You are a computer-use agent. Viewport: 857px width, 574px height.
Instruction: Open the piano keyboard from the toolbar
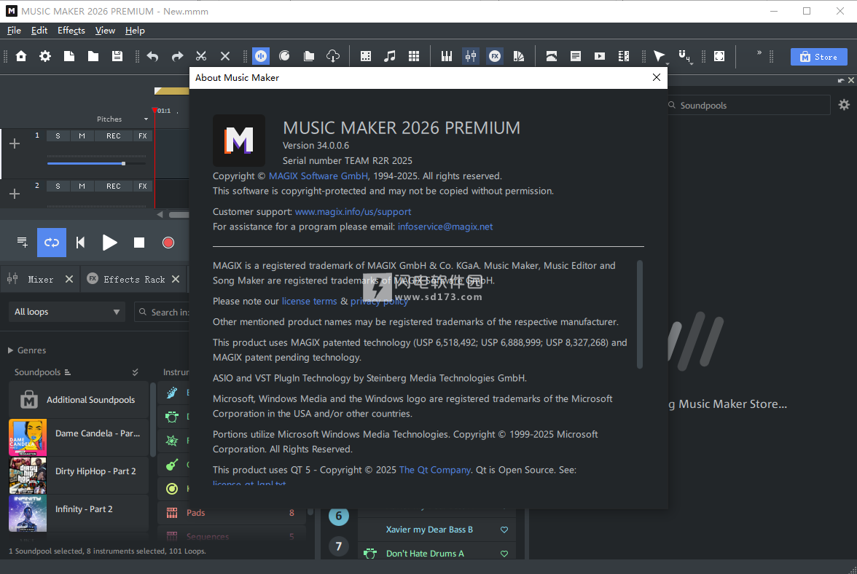click(x=447, y=56)
